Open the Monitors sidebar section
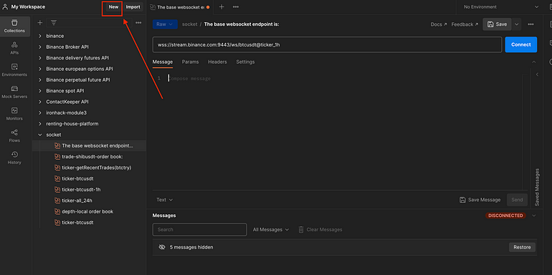 point(14,114)
